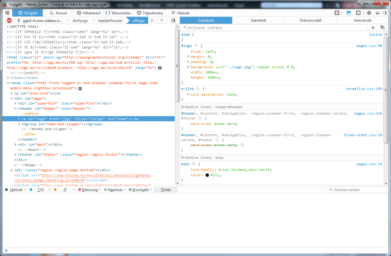Click the selector highlighter icon beside a:link
The height and width of the screenshot is (256, 391).
(x=198, y=89)
